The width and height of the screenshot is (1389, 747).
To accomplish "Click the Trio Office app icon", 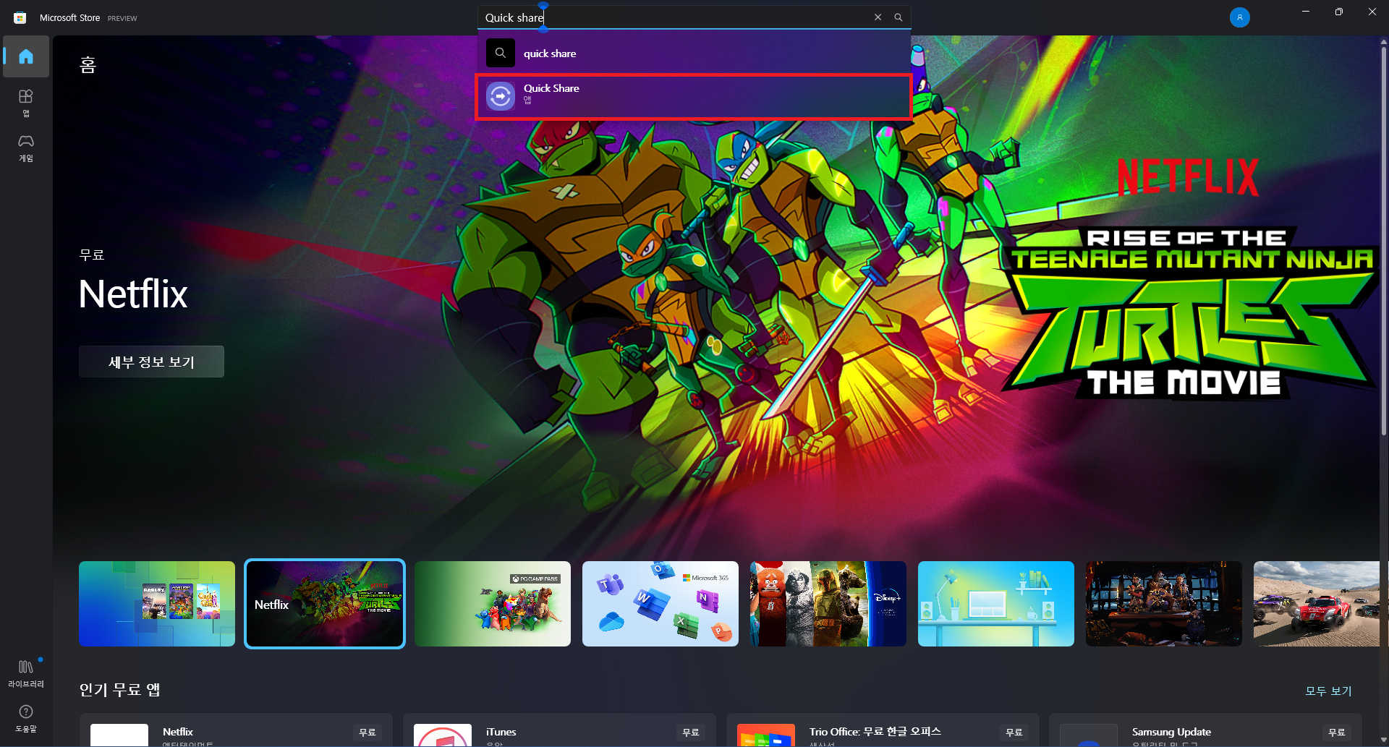I will pos(766,735).
